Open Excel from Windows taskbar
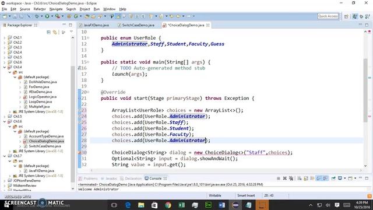Screen dimensions: 373x210 tap(181, 205)
